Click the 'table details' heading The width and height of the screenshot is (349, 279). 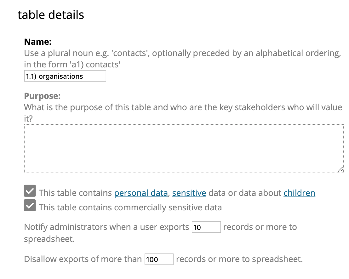51,15
